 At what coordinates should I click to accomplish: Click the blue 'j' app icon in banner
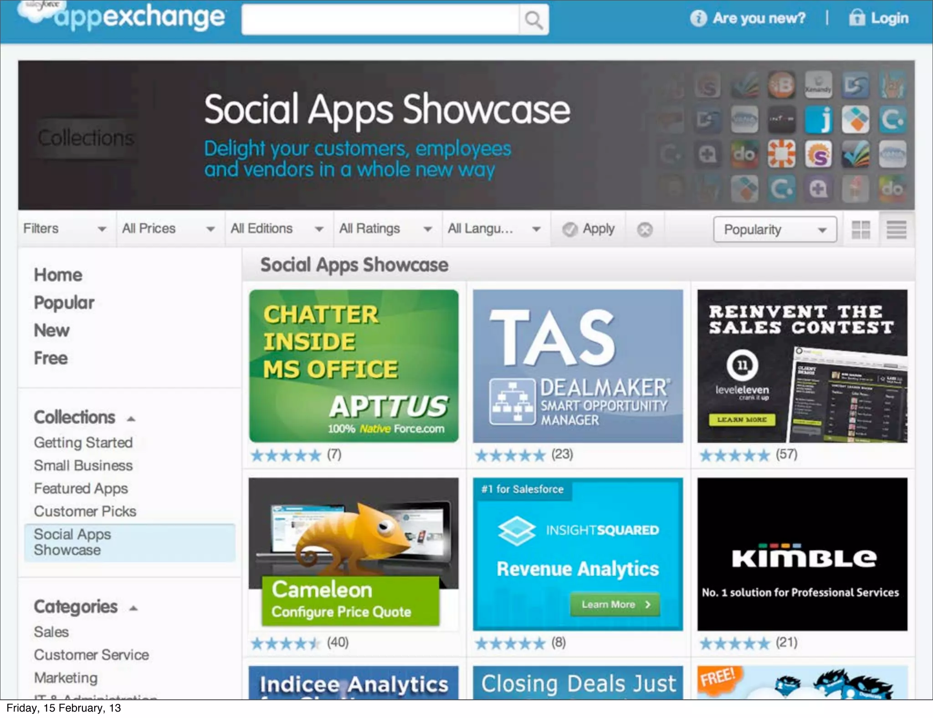819,119
